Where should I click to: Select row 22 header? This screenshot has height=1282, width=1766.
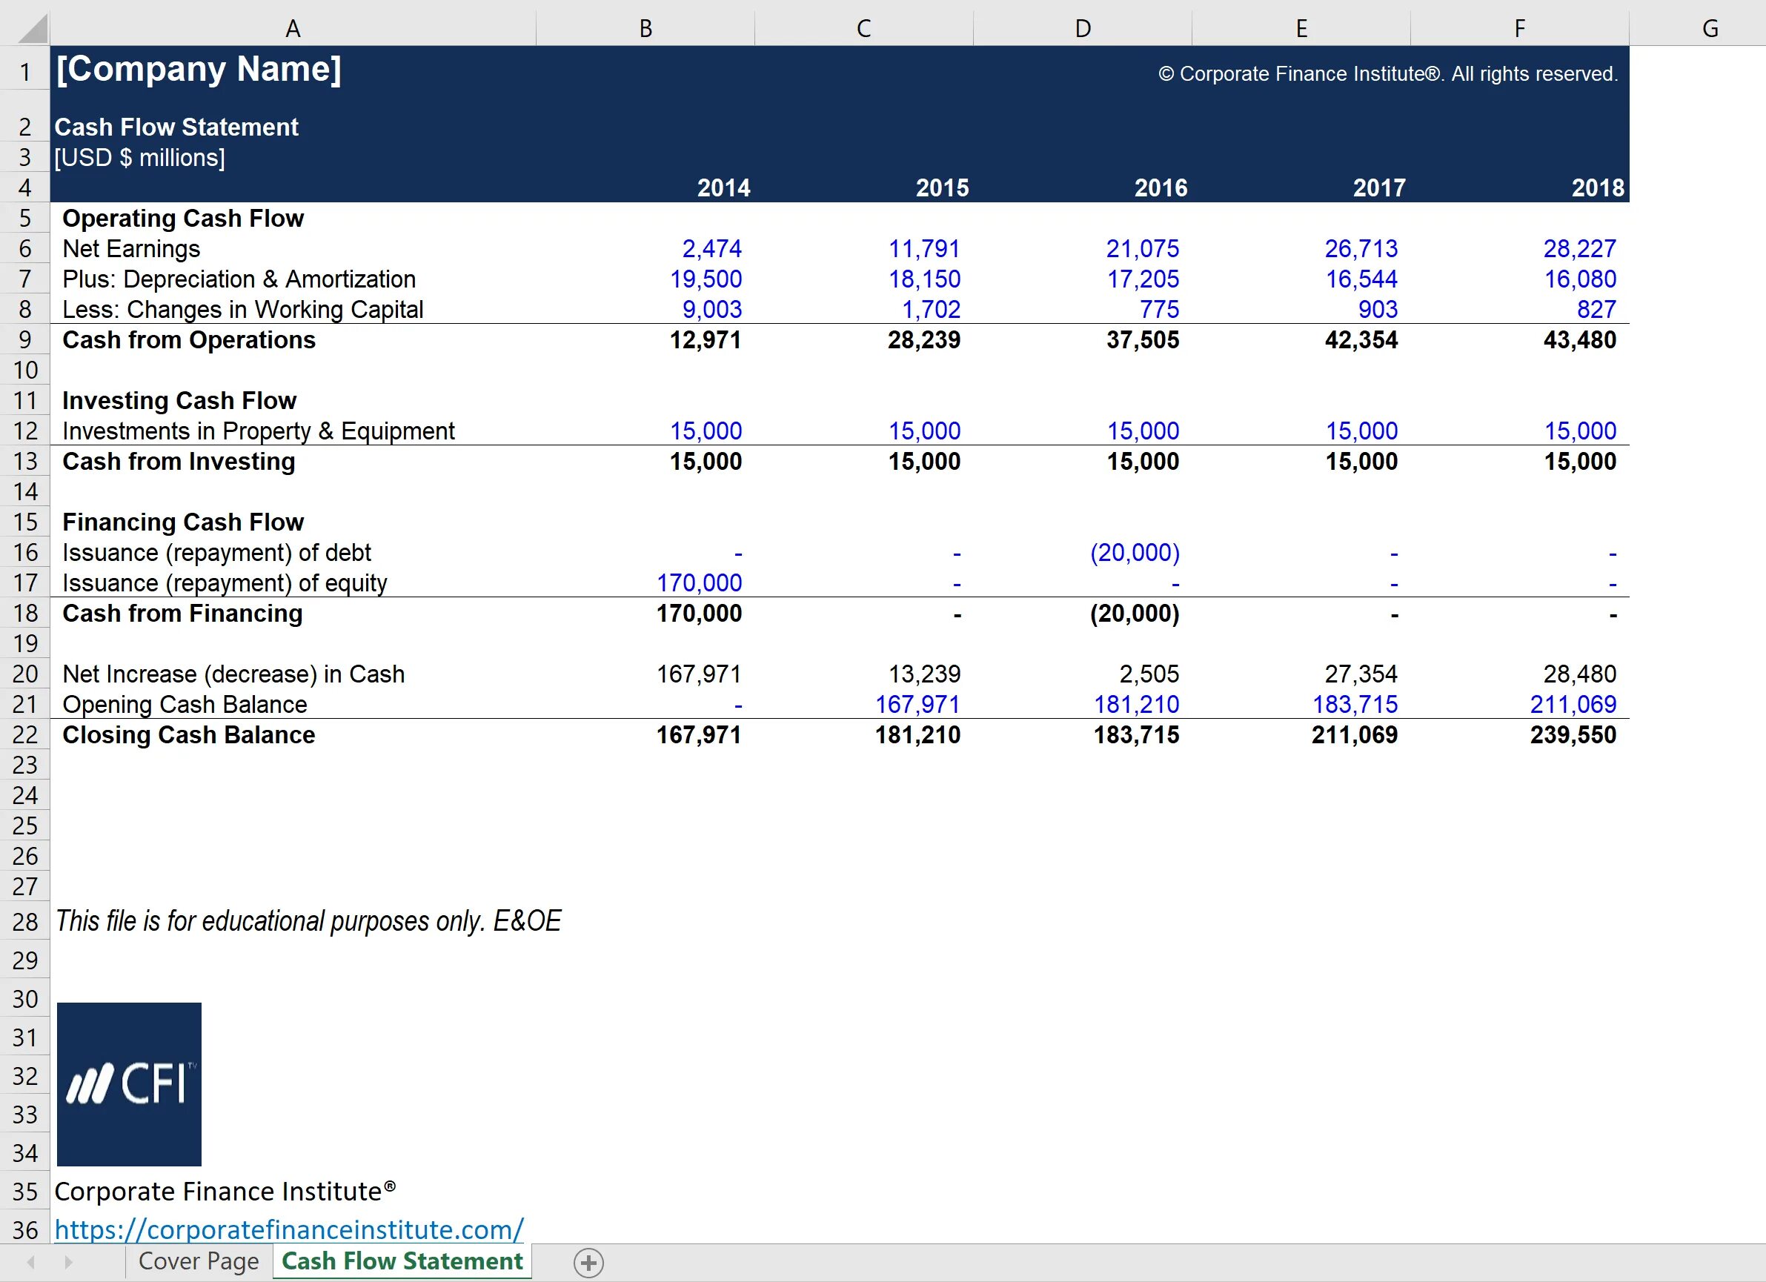point(25,735)
